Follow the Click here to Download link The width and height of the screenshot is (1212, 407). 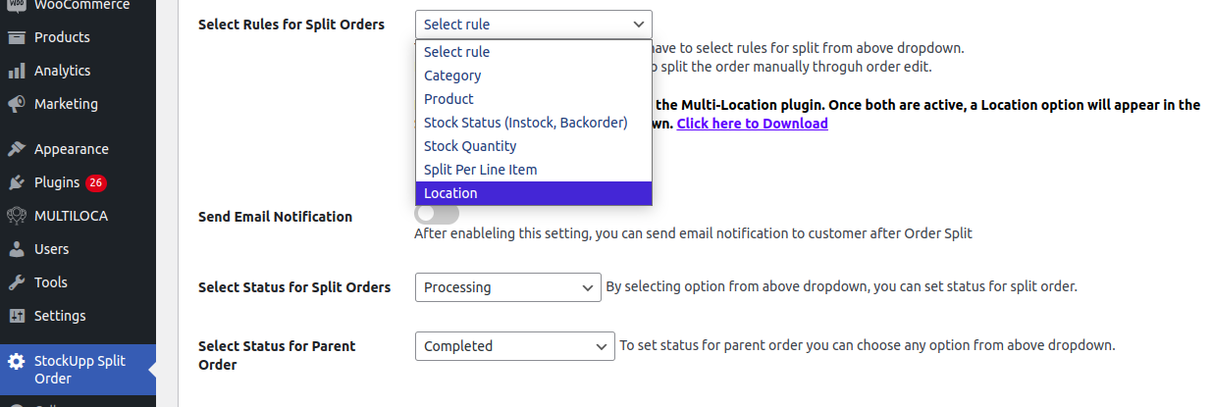(752, 124)
